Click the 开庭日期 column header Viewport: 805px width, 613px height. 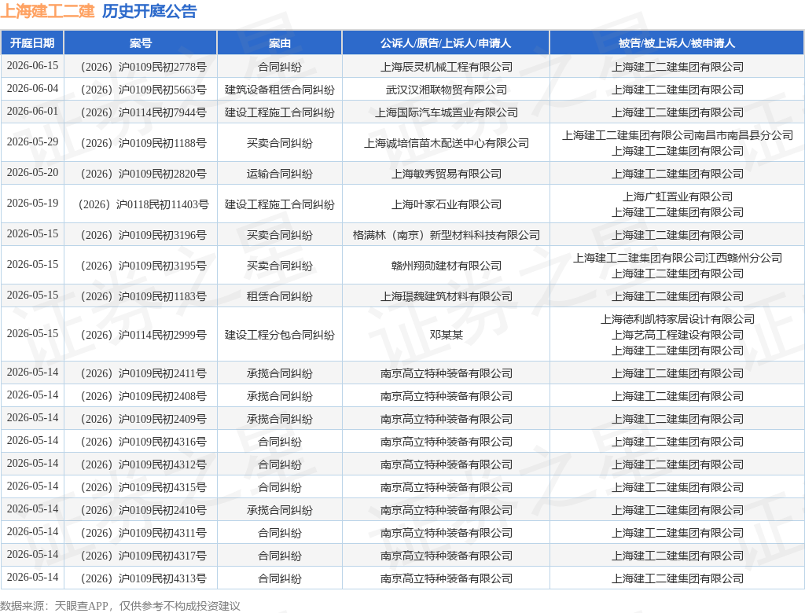(x=32, y=43)
